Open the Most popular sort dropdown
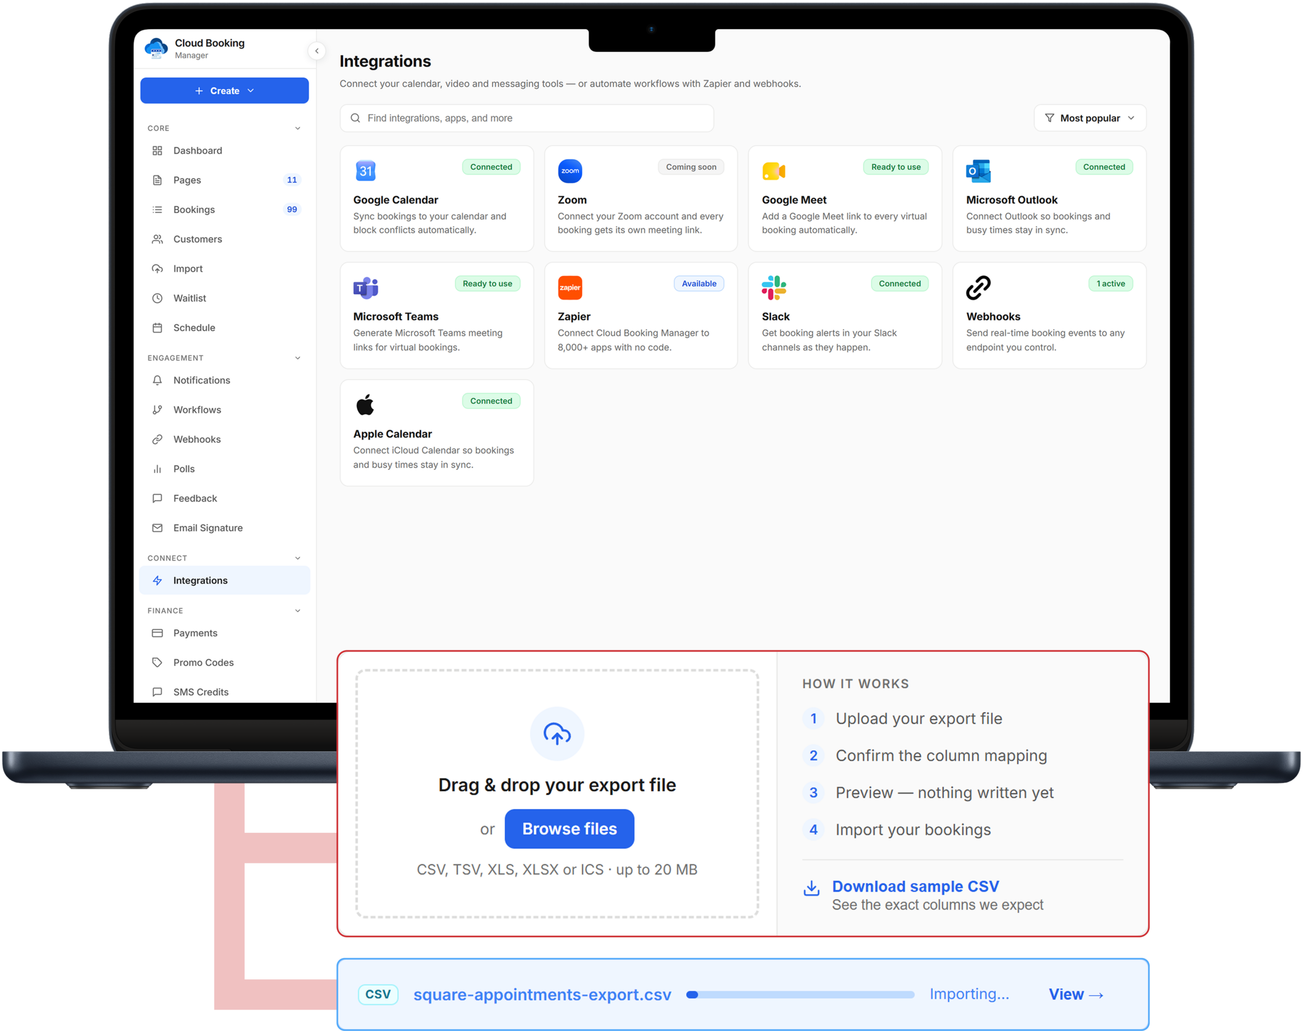This screenshot has width=1304, height=1031. coord(1090,118)
